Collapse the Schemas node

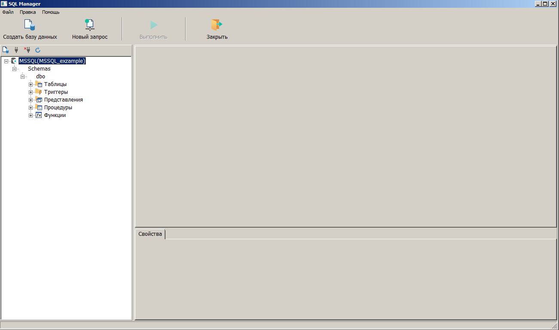[x=15, y=69]
